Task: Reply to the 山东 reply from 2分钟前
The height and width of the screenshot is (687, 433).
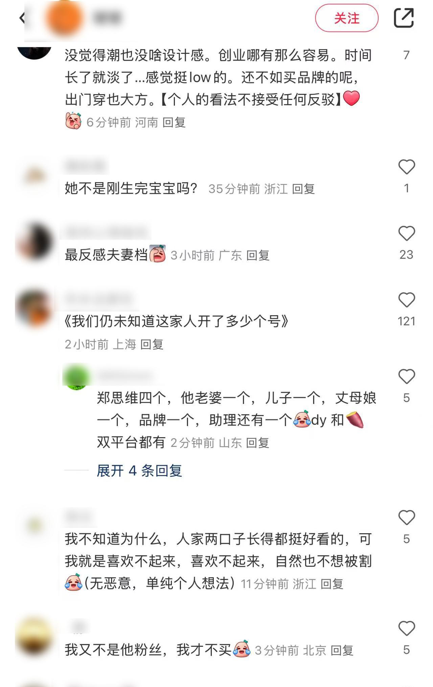Action: tap(257, 443)
